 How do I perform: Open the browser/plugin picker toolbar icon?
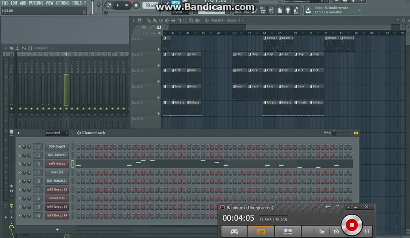pos(263,10)
